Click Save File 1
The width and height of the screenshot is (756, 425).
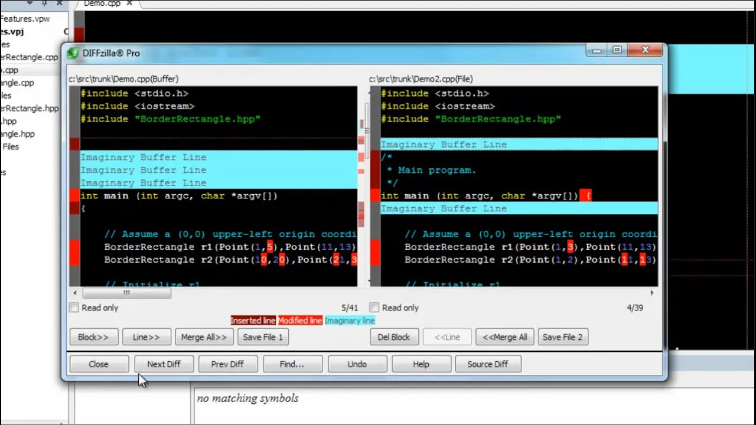pos(263,337)
